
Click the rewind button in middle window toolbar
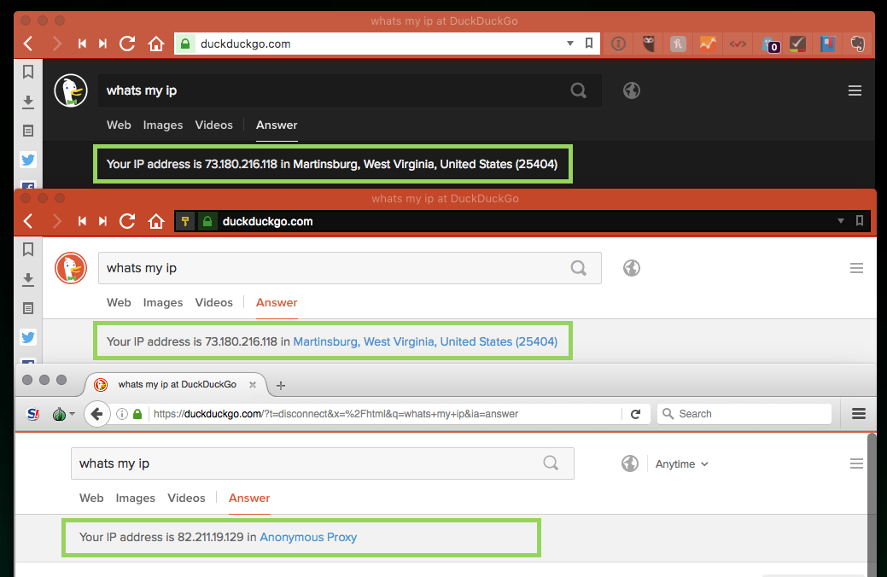tap(82, 221)
